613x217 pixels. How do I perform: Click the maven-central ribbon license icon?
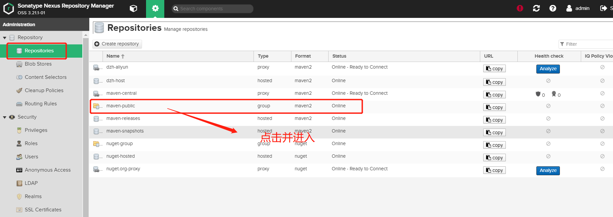554,94
